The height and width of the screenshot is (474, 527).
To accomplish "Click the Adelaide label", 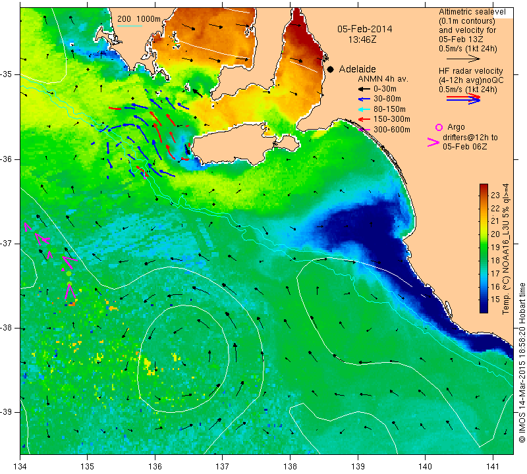I will tap(357, 69).
